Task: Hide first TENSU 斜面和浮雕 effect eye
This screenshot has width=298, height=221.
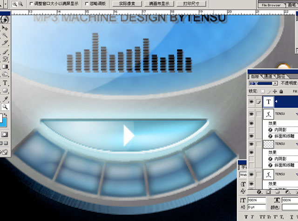Action: tap(251, 136)
